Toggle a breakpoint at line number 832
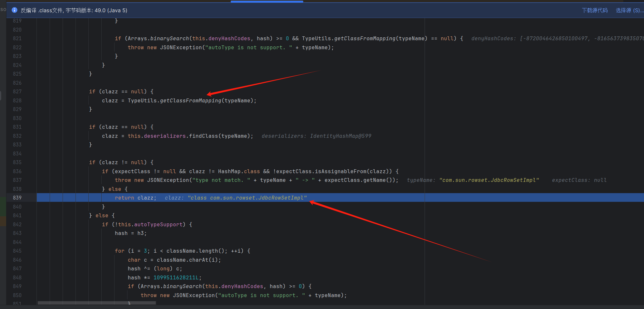The height and width of the screenshot is (309, 644). tap(17, 136)
